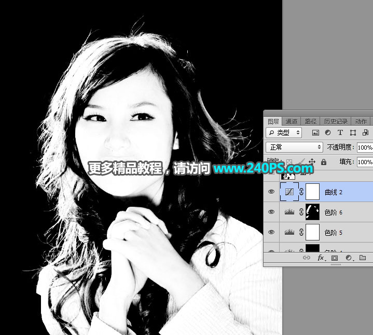The width and height of the screenshot is (373, 335).
Task: Select the layer named 色阶 5
Action: (x=334, y=232)
